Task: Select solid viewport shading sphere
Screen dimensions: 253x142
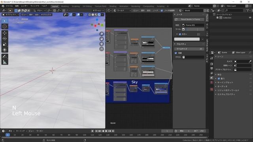Action: 93,15
